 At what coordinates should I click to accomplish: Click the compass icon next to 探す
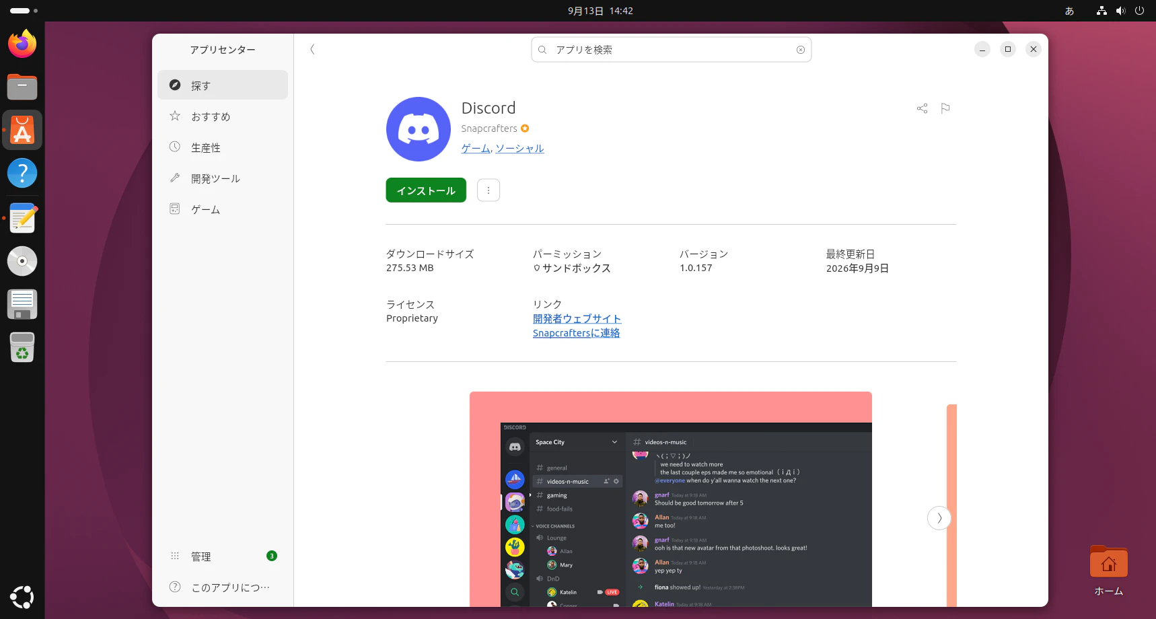tap(175, 85)
